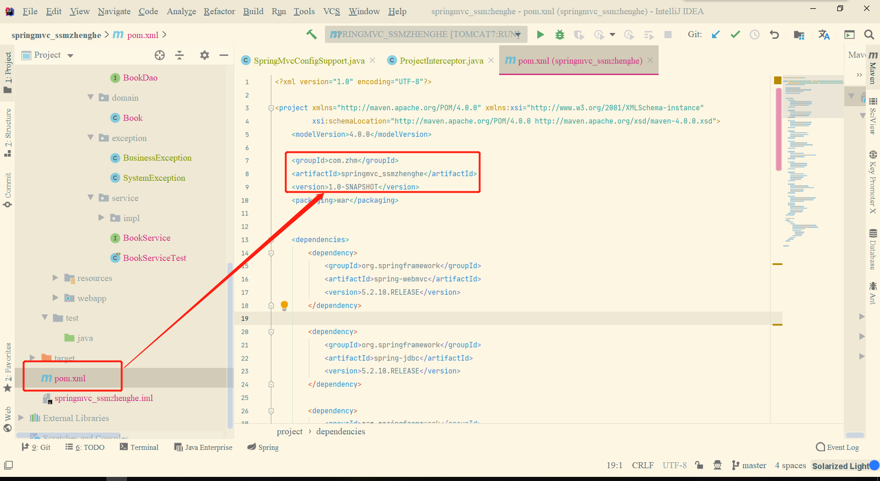Collapse all nodes in Project panel

[x=179, y=55]
